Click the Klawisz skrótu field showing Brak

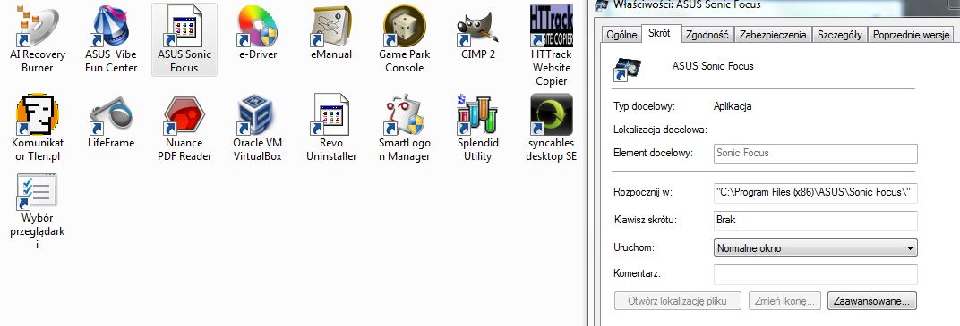point(816,221)
